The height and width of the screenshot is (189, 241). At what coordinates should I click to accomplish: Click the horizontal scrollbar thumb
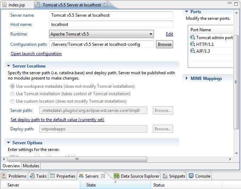[77, 160]
